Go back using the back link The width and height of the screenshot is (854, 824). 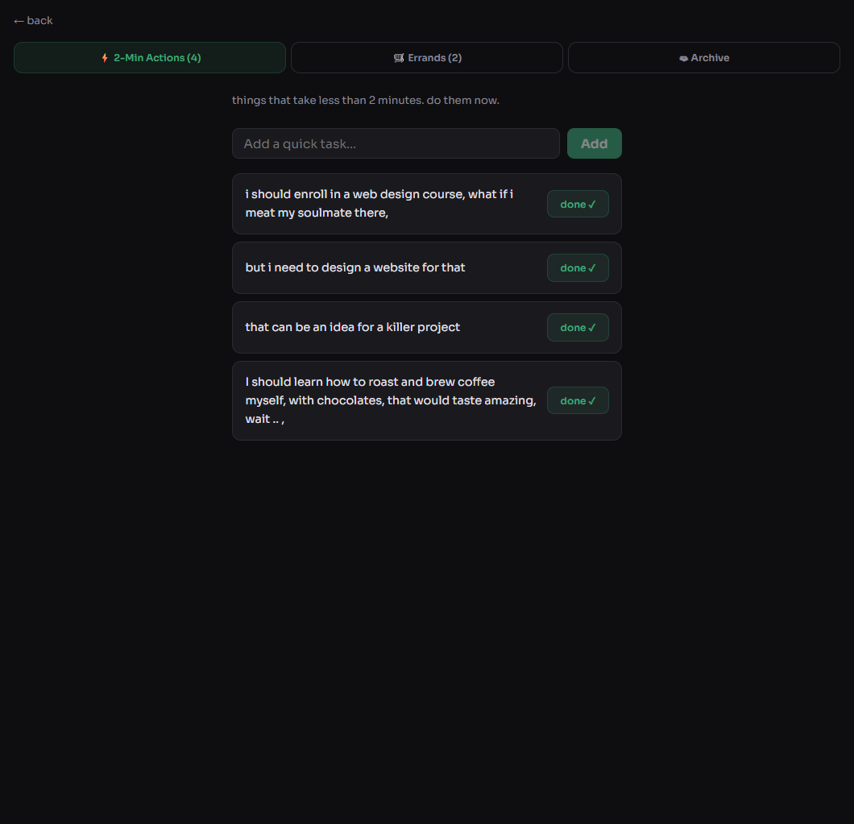coord(32,20)
